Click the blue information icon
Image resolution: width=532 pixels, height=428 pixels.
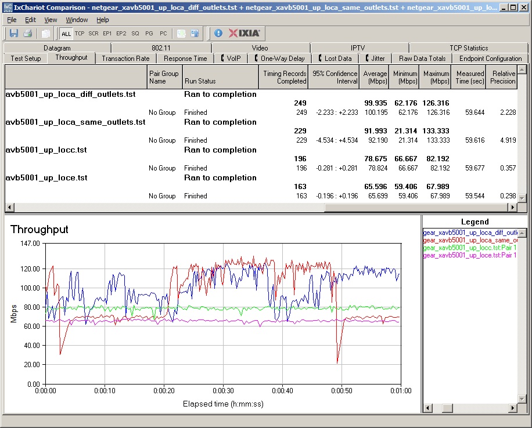(218, 33)
